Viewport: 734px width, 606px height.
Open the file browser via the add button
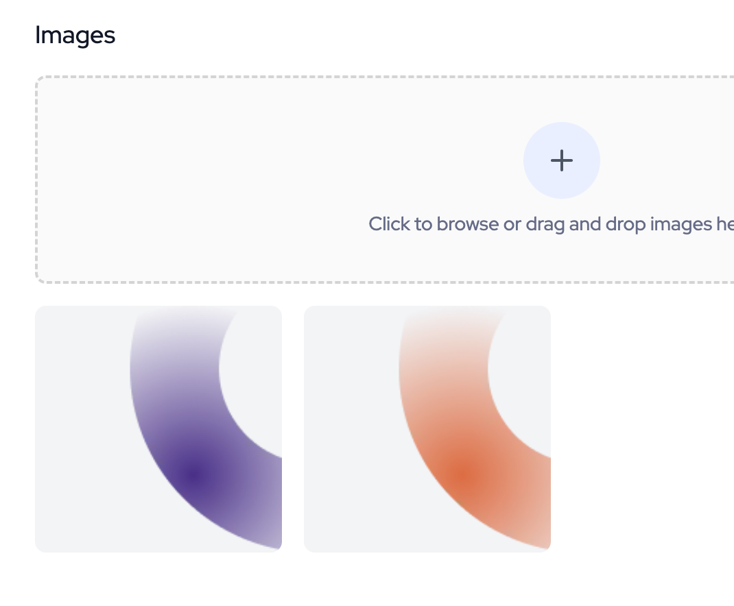tap(562, 160)
